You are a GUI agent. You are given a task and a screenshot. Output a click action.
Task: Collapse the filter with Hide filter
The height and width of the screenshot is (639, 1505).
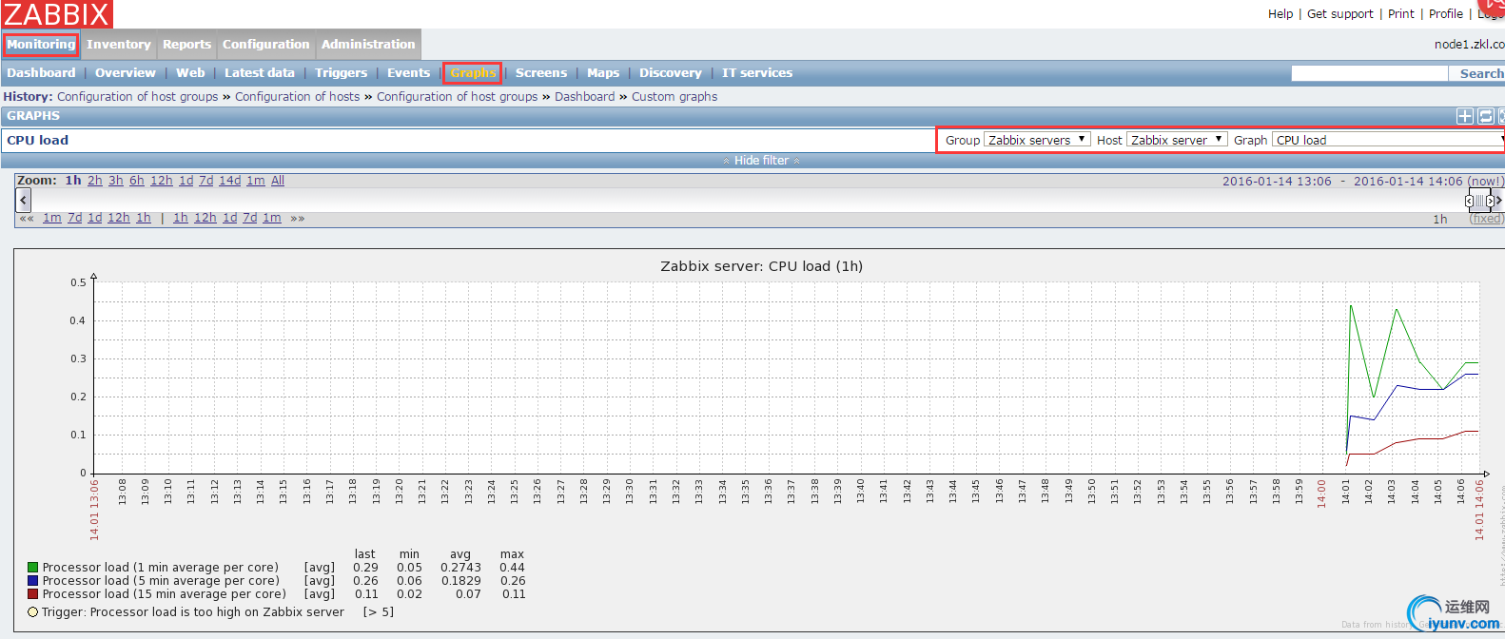tap(761, 161)
